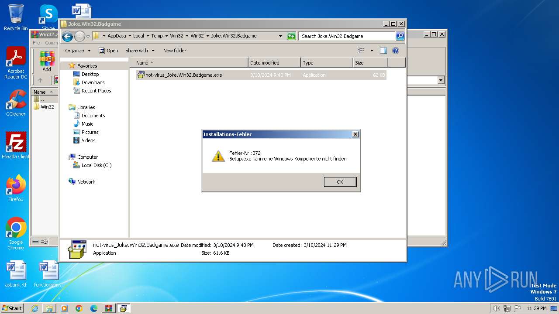The height and width of the screenshot is (314, 559).
Task: Select not-virus_Joke.Win32.Badgame.exe file
Action: 261,75
